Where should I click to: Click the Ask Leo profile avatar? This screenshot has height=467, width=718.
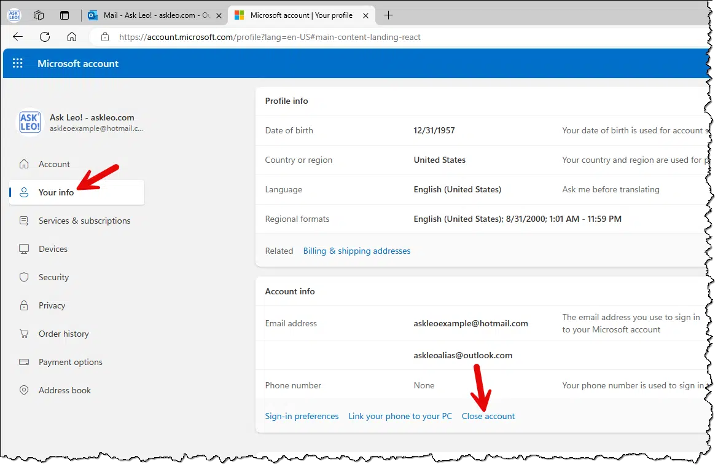pos(29,122)
